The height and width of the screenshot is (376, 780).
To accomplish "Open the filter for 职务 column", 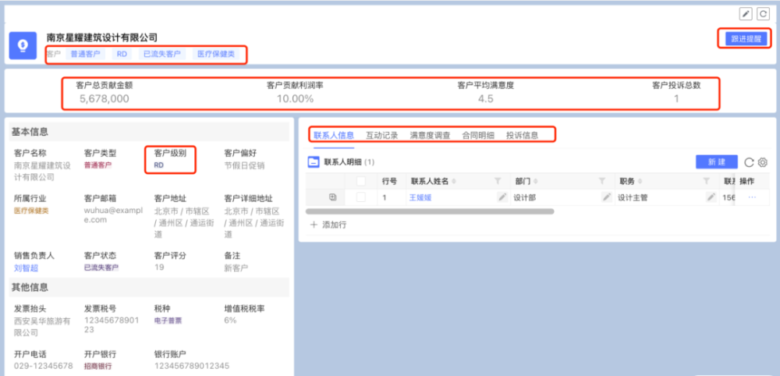I will point(706,181).
